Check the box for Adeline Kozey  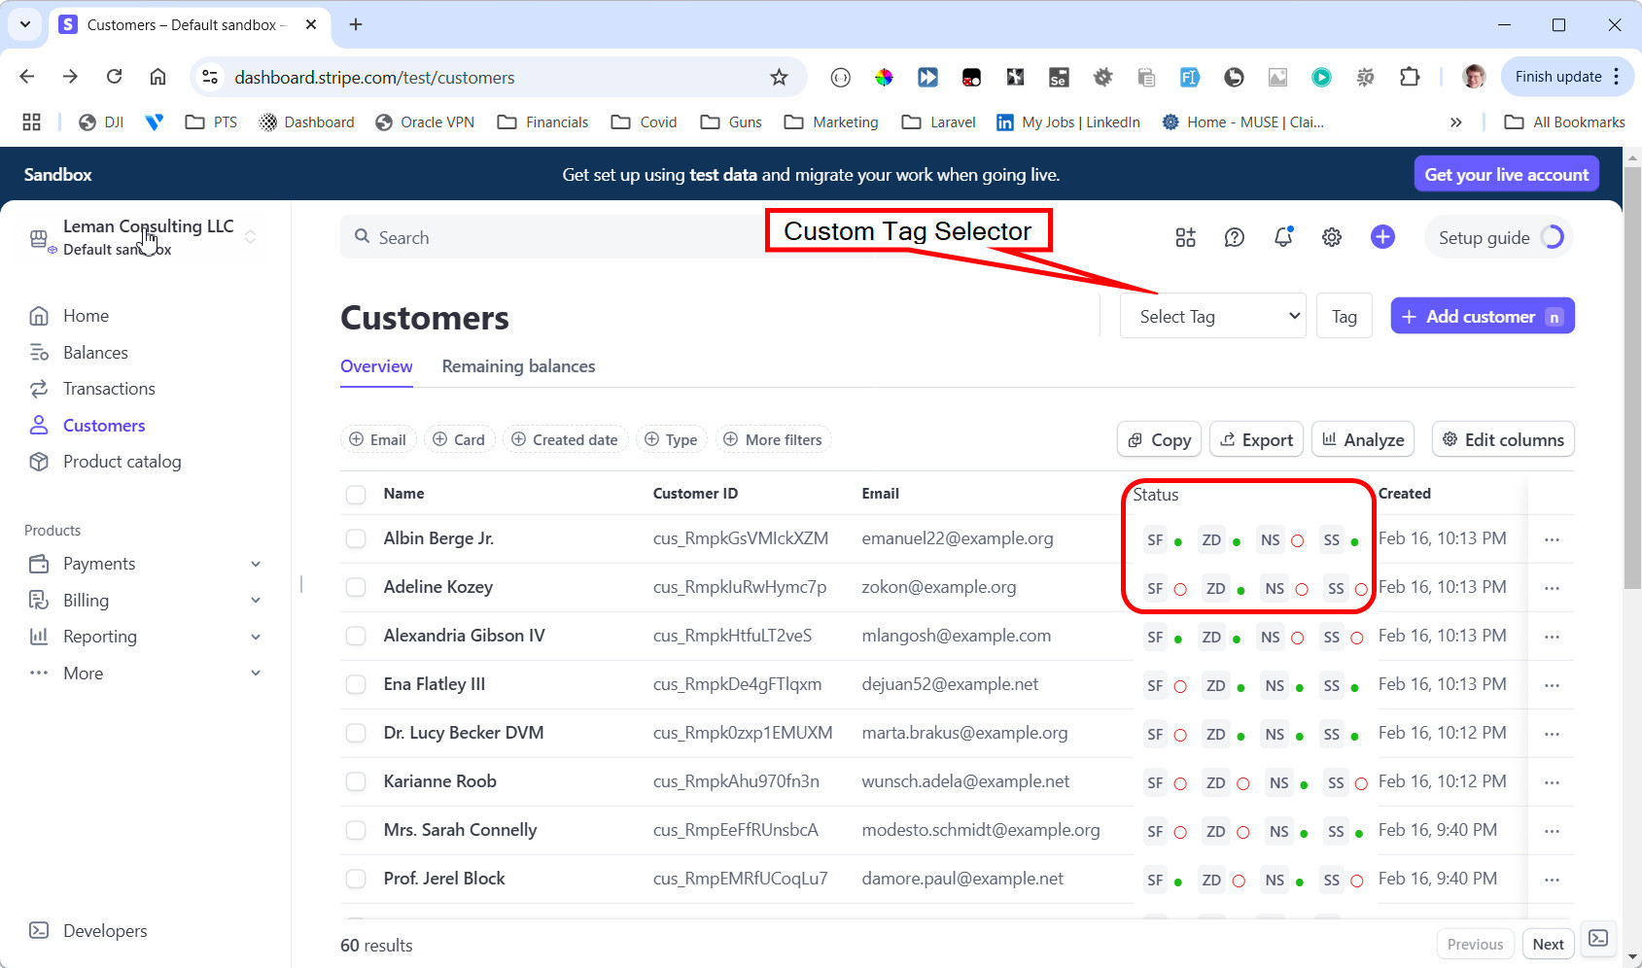[x=356, y=587]
